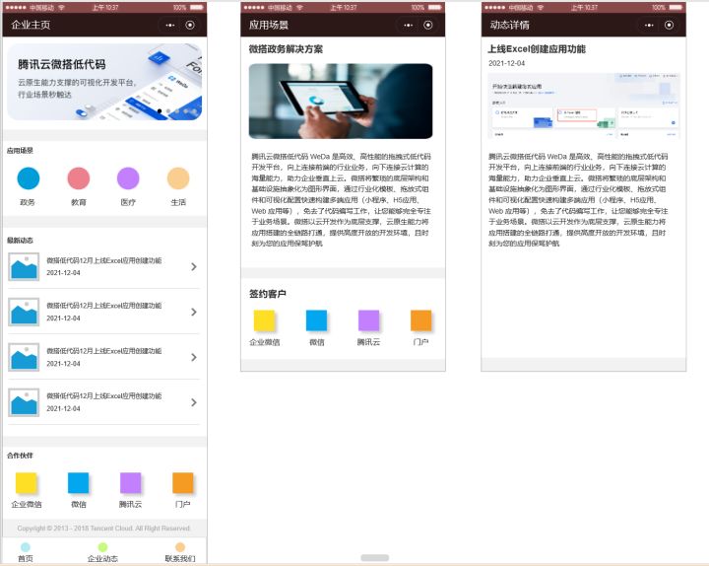Open the 医疗 purple circle icon

(x=128, y=177)
